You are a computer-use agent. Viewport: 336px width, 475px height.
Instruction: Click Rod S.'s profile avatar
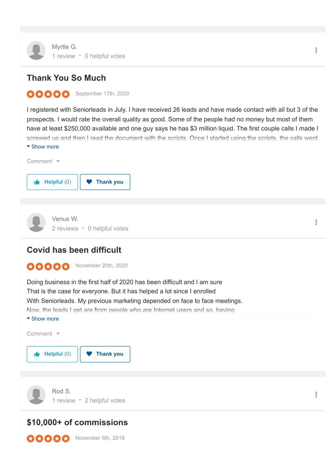pos(36,395)
